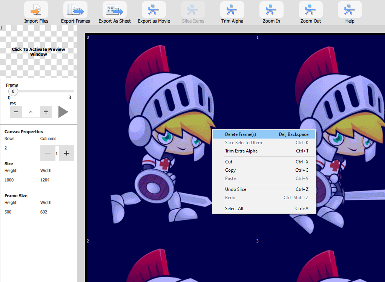Click the canvas Width value 1204

[45, 180]
